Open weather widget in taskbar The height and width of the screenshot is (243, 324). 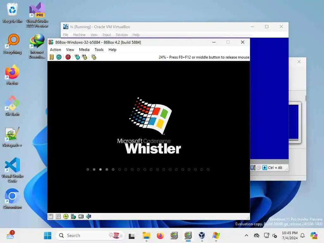click(10, 235)
